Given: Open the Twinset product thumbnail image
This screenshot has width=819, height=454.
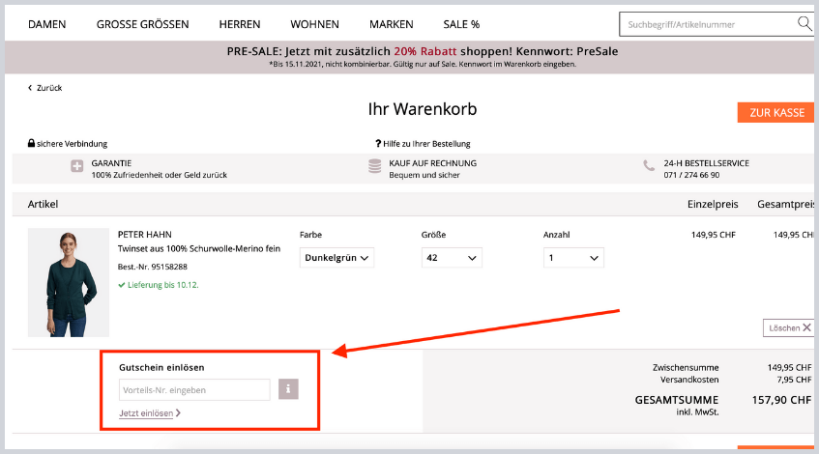Looking at the screenshot, I should [69, 282].
